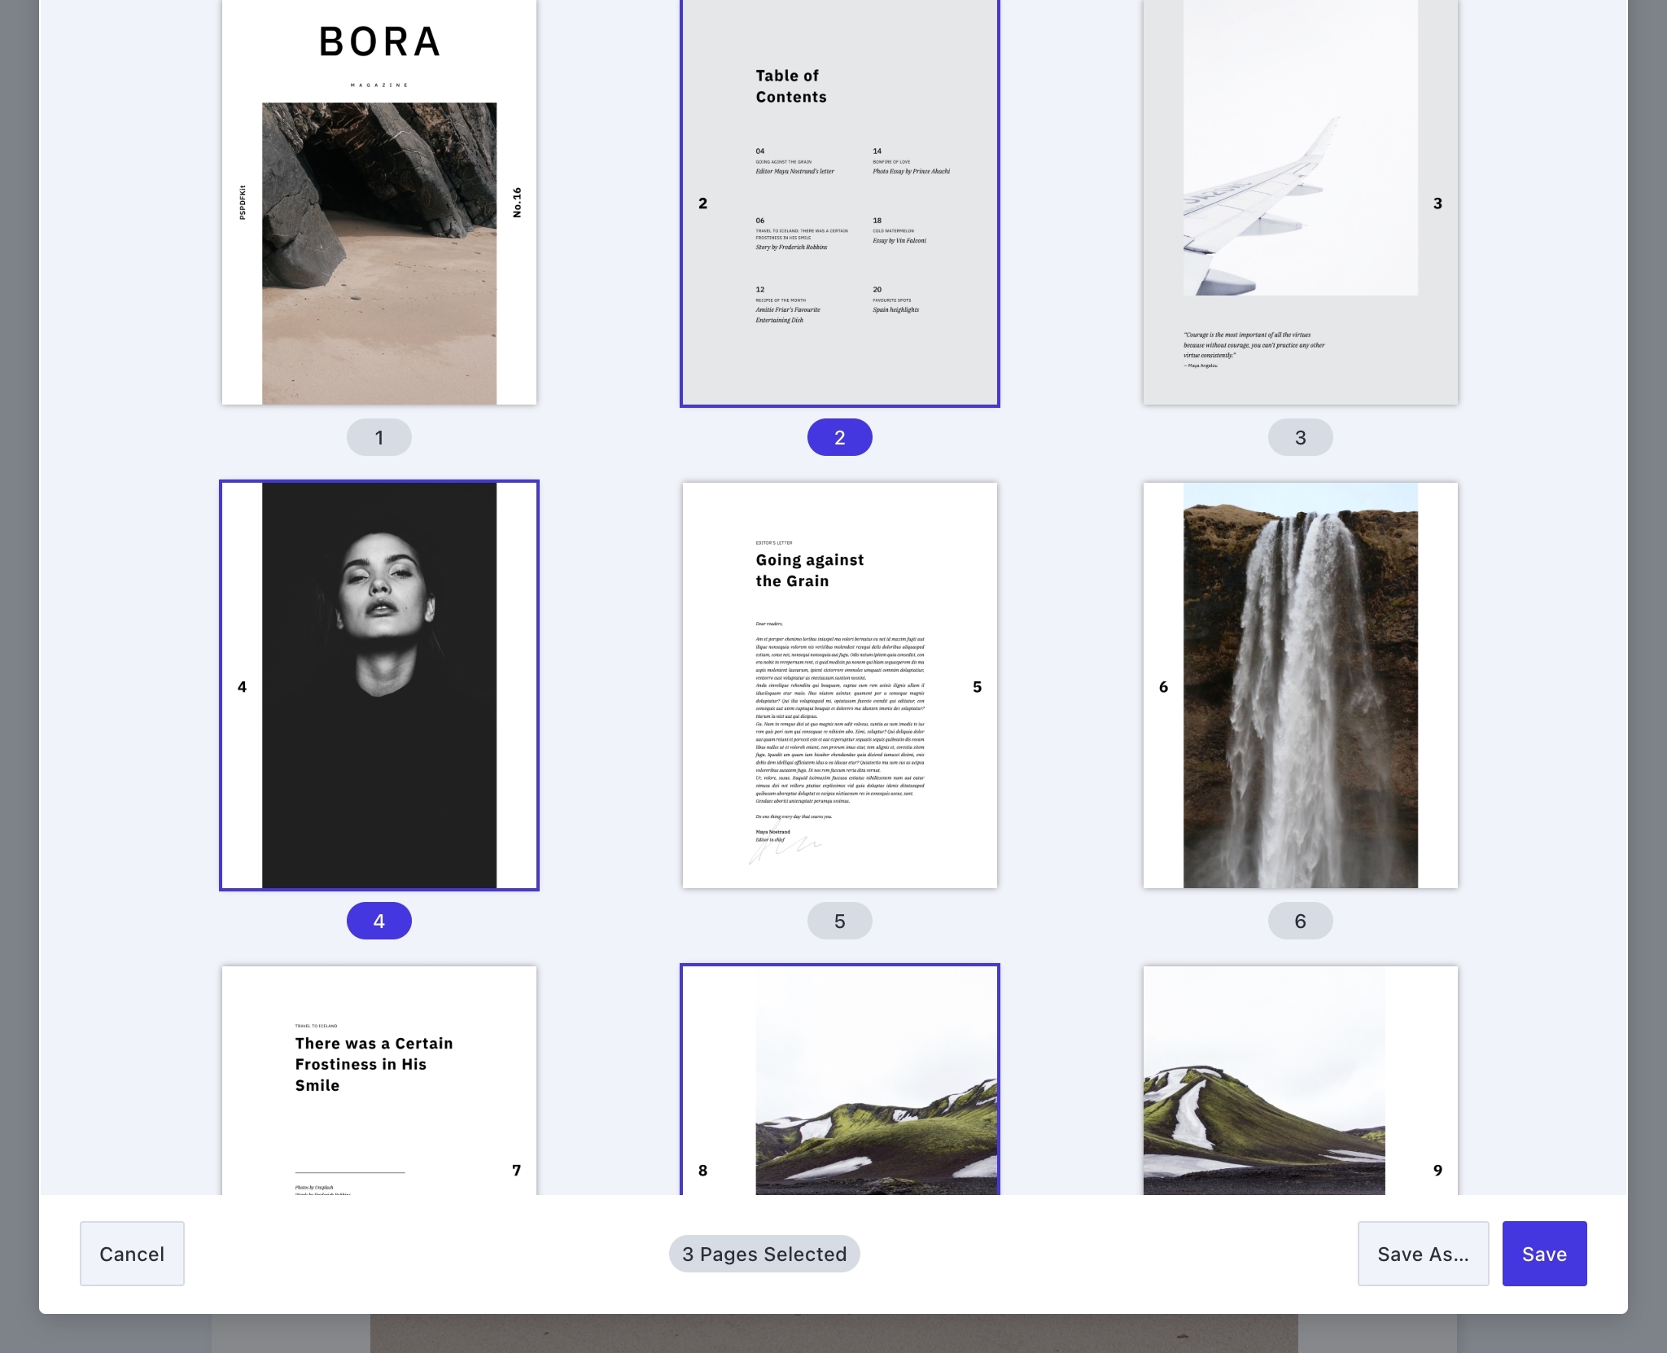The width and height of the screenshot is (1667, 1353).
Task: Click the page 6 number label
Action: click(1300, 921)
